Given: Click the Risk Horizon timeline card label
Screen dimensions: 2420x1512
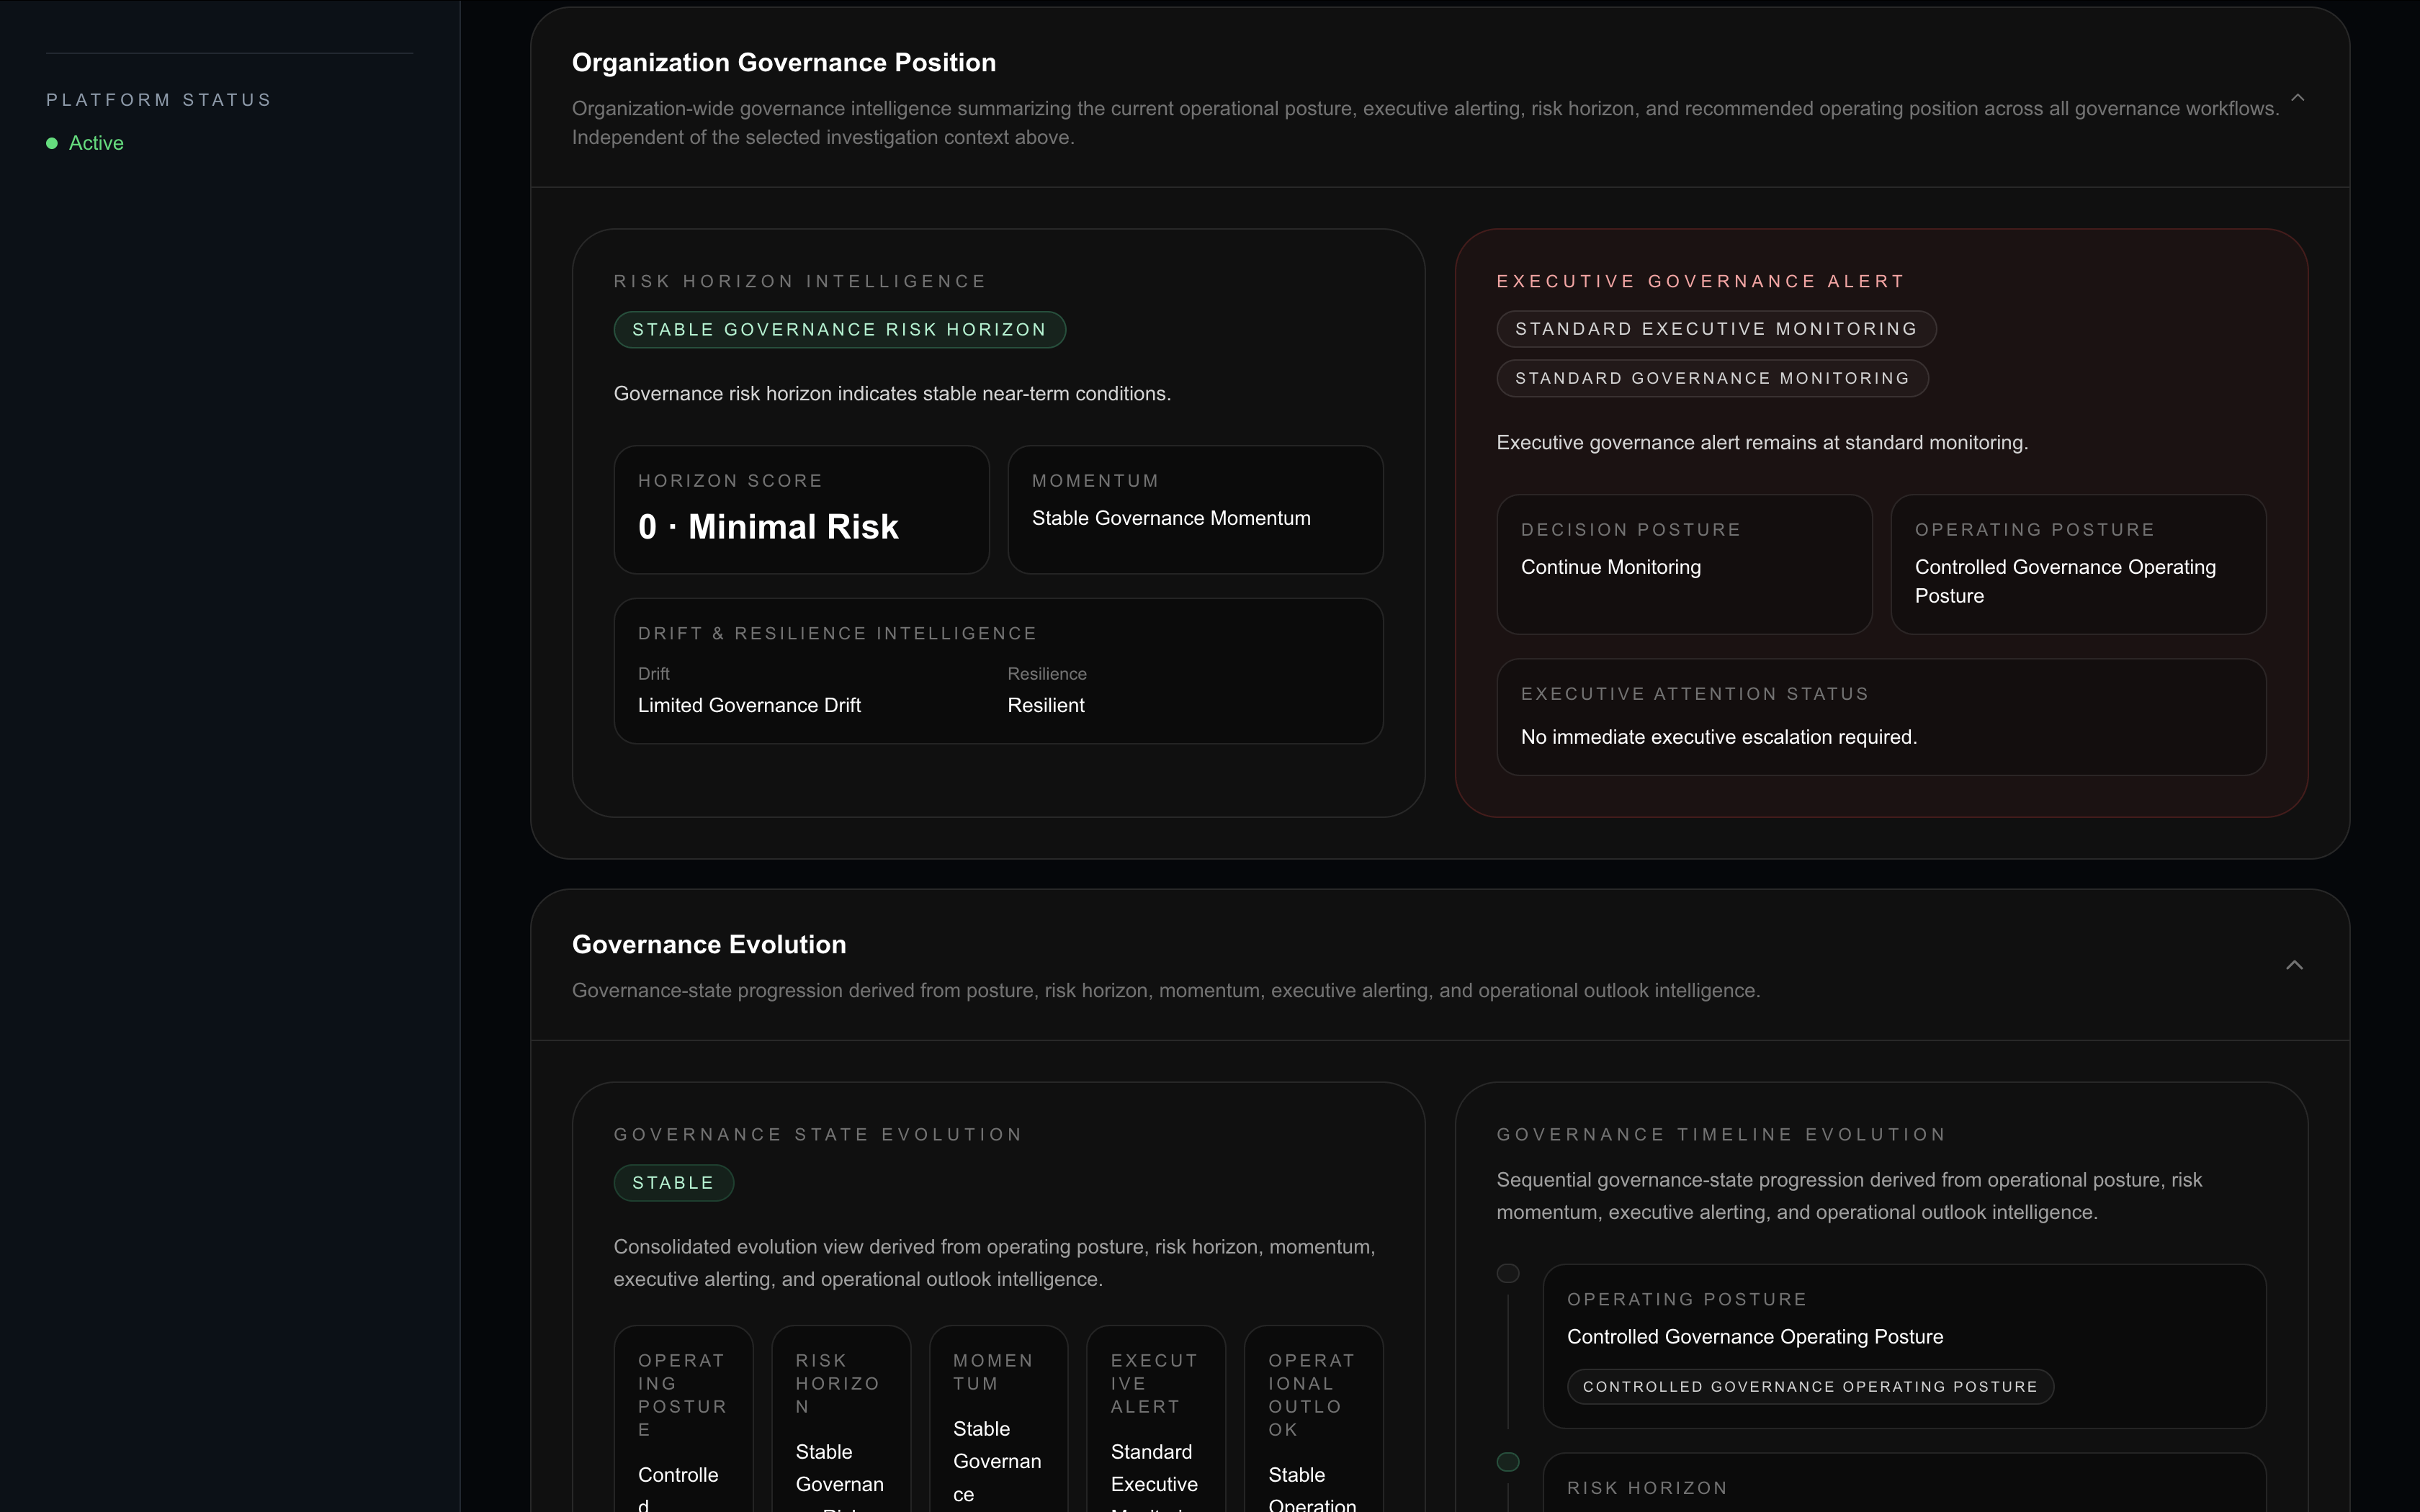Looking at the screenshot, I should (x=1647, y=1488).
